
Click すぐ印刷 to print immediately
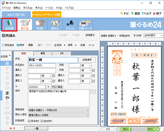(x=137, y=35)
